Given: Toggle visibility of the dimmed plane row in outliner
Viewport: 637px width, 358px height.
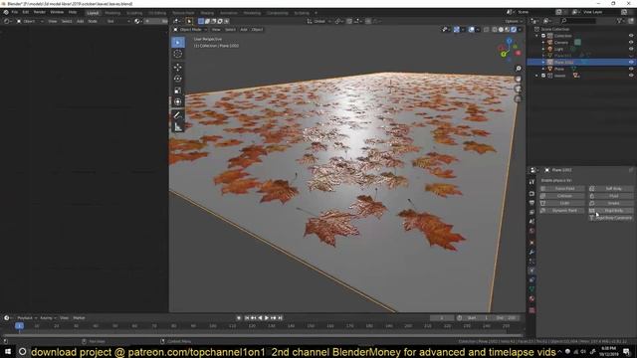Looking at the screenshot, I should [x=631, y=56].
